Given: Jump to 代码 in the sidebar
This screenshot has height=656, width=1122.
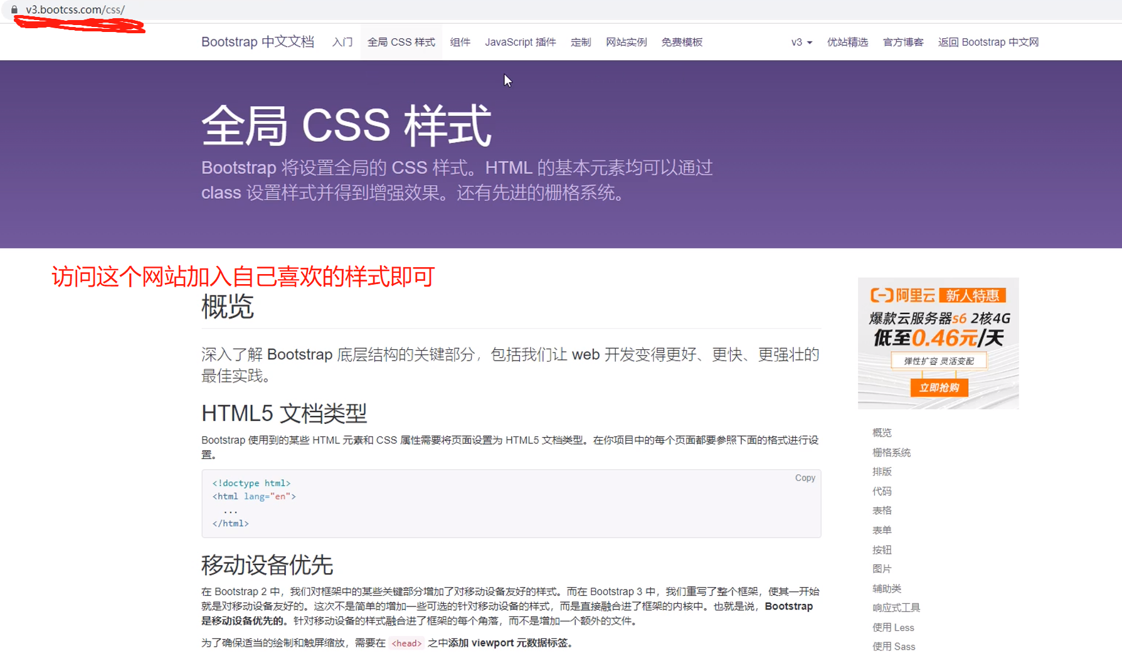Looking at the screenshot, I should coord(882,491).
